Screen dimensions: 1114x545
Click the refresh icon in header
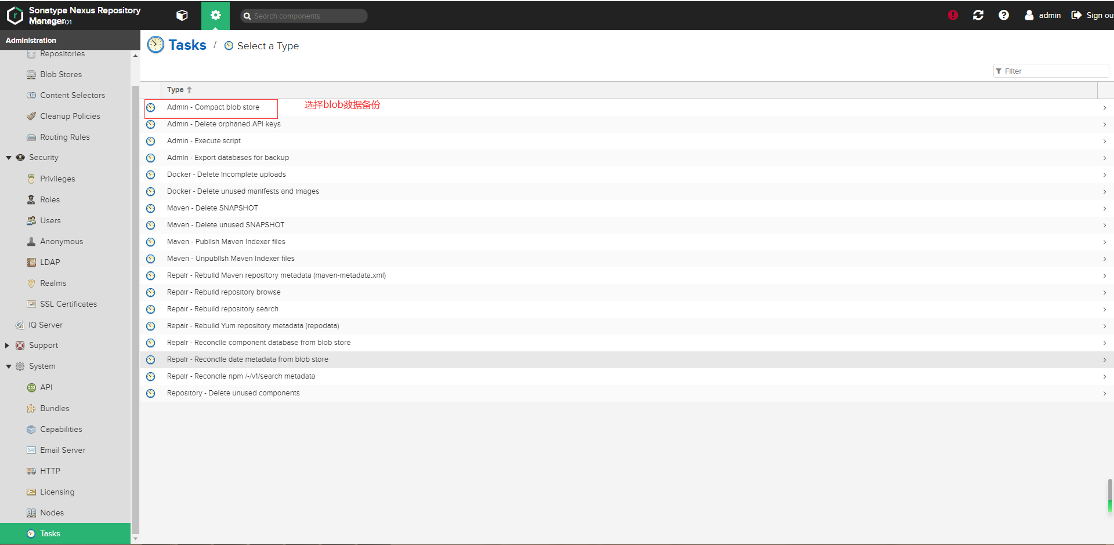click(x=978, y=15)
